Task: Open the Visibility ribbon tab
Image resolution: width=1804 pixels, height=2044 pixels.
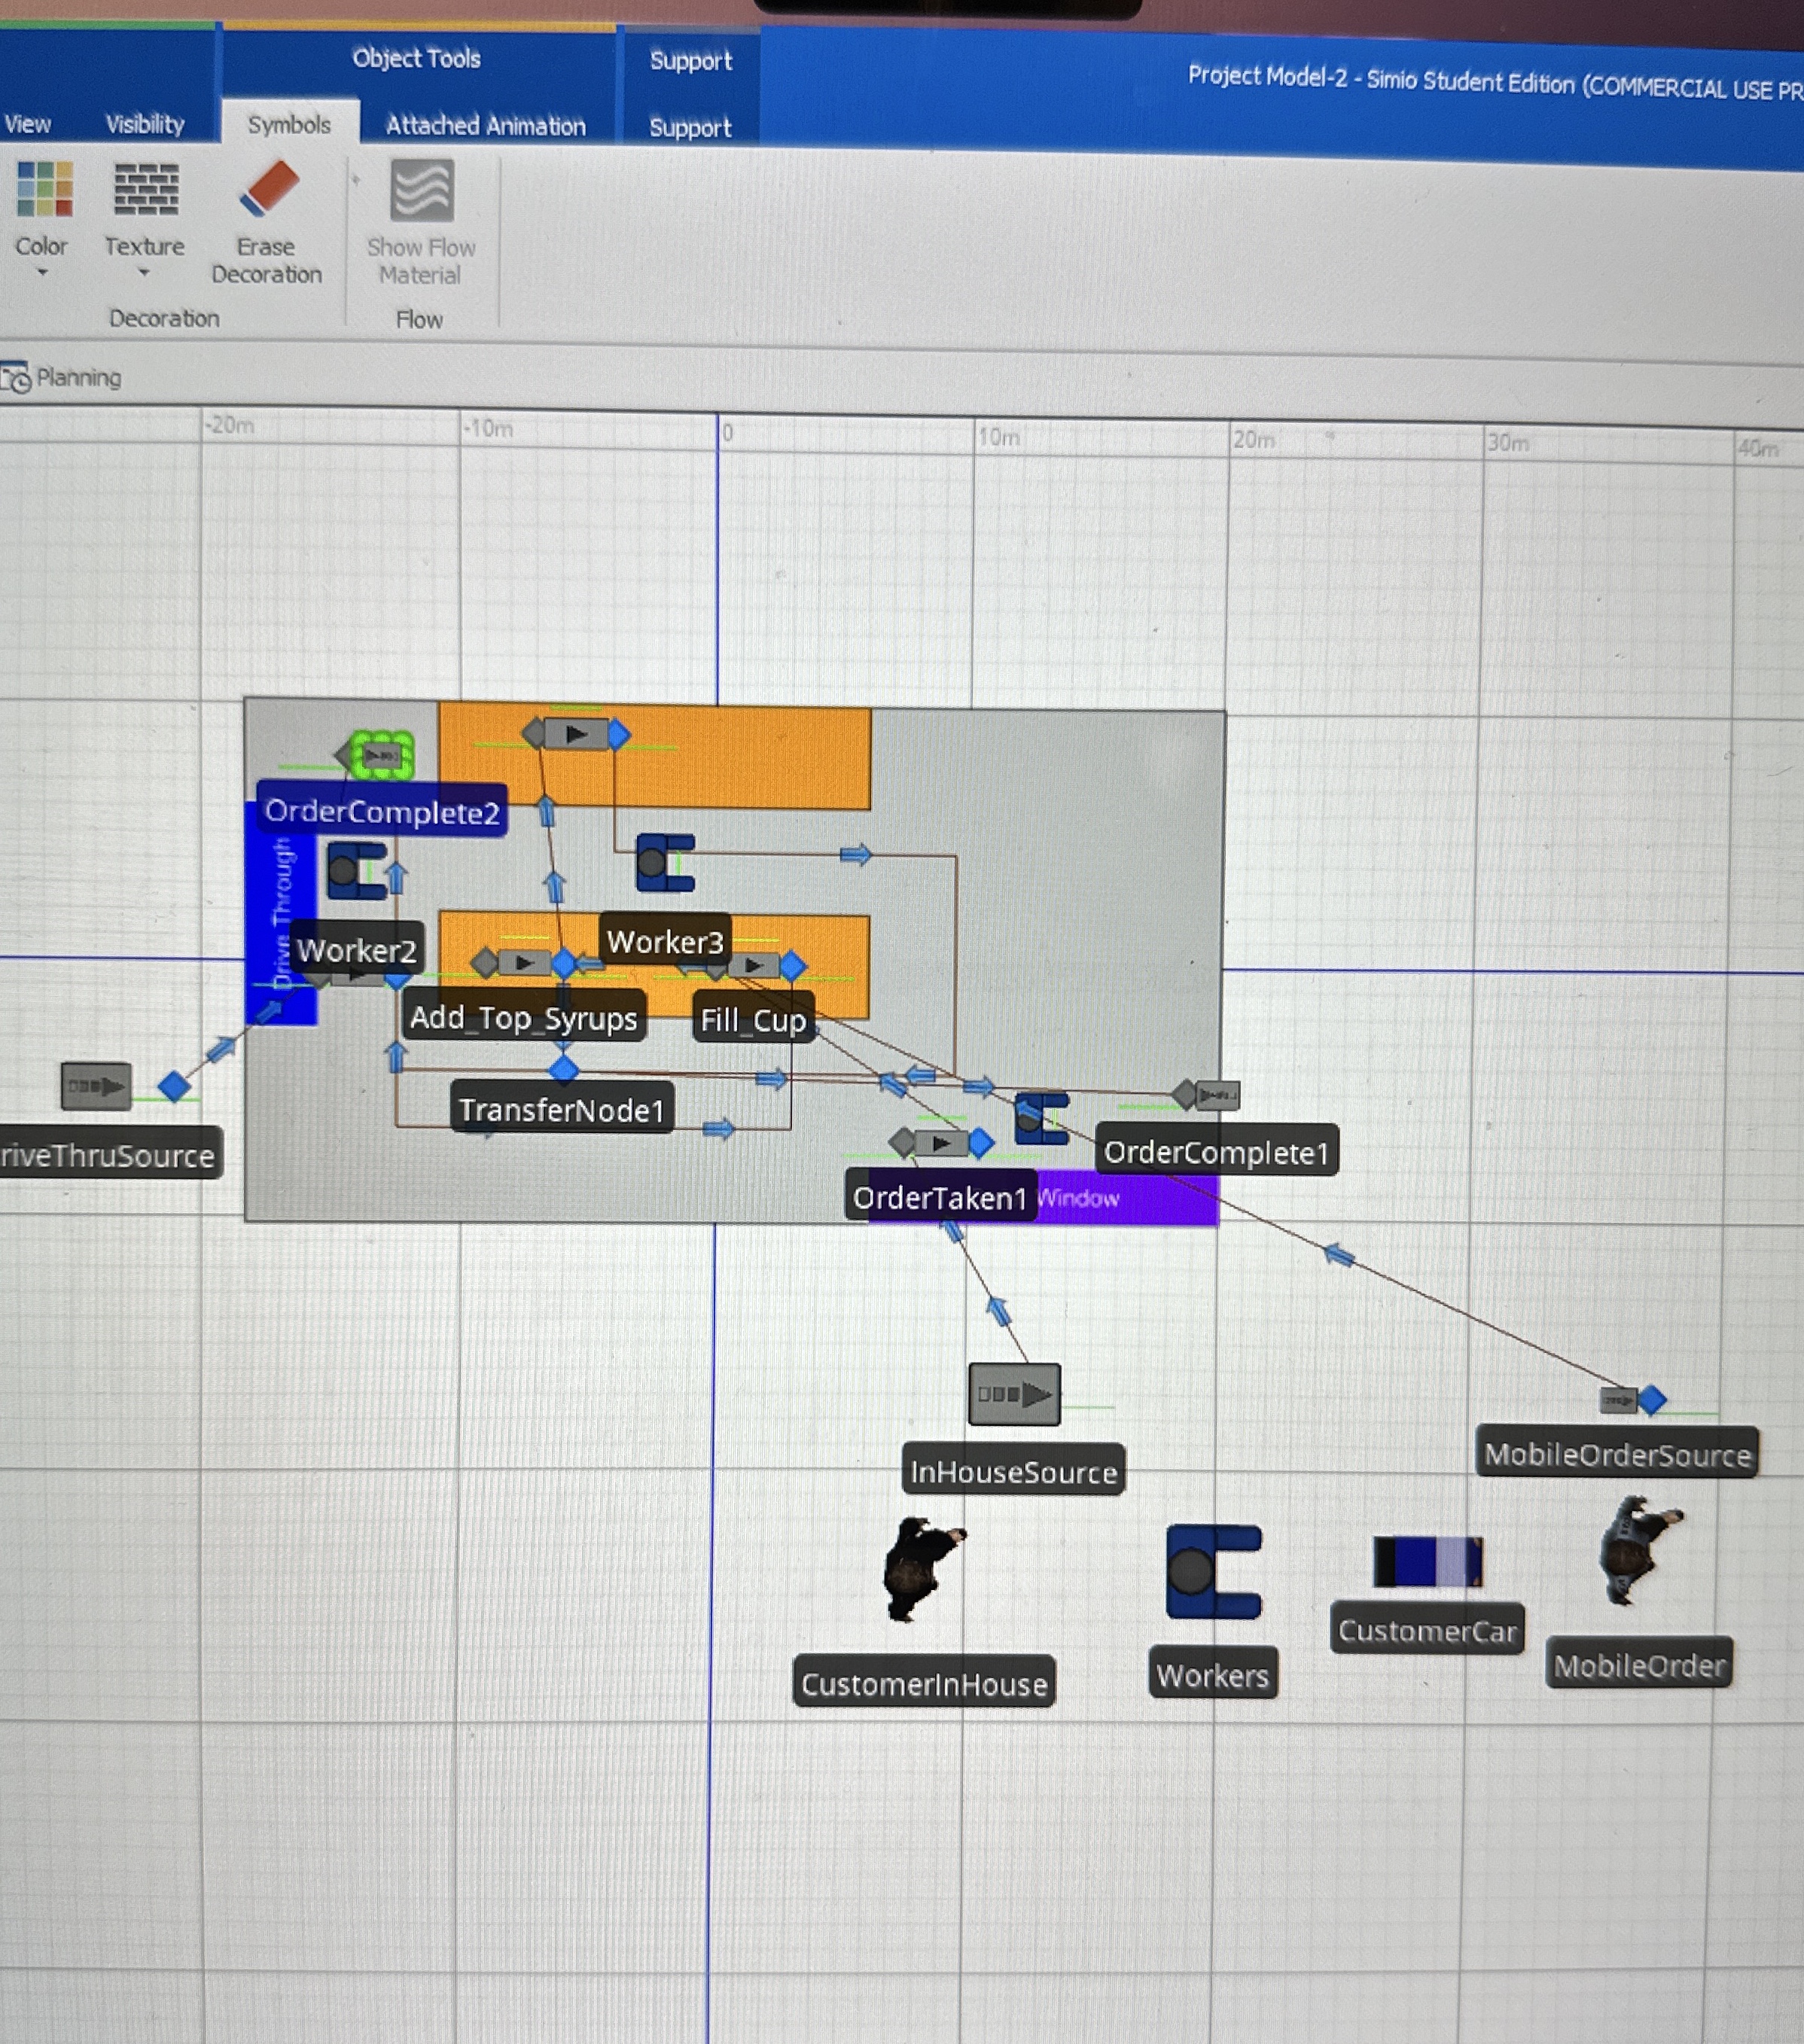Action: [145, 124]
